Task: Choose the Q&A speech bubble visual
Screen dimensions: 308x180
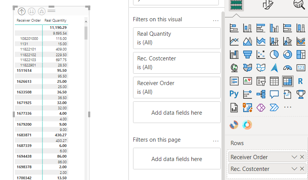Action: click(274, 94)
